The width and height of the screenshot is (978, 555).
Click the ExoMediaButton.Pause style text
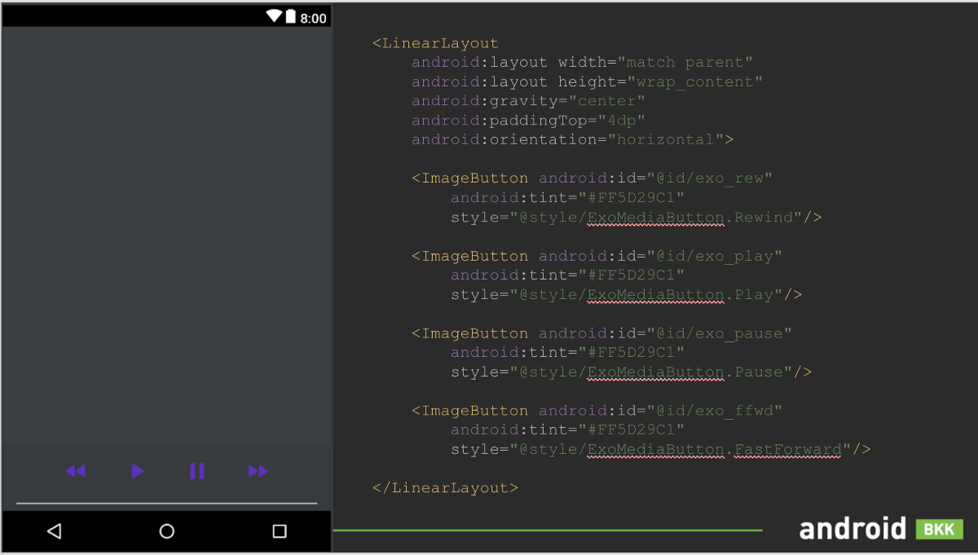coord(685,372)
